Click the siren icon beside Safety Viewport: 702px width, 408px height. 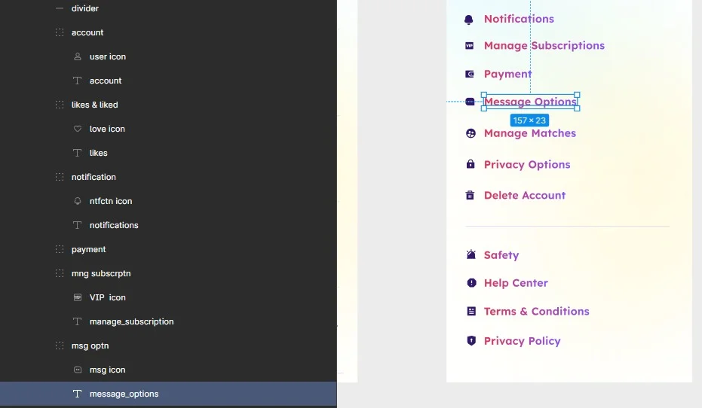(x=471, y=255)
